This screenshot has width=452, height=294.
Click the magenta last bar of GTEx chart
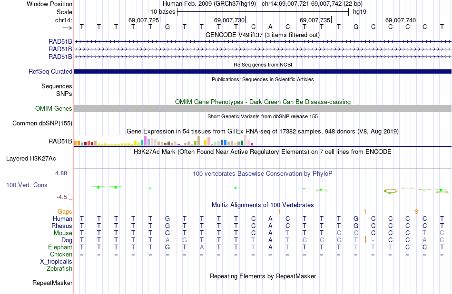[252, 144]
